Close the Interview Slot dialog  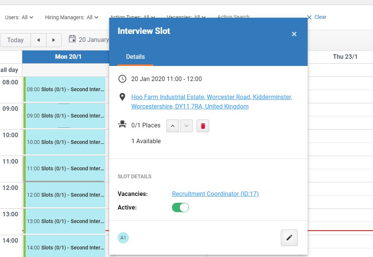(x=294, y=34)
